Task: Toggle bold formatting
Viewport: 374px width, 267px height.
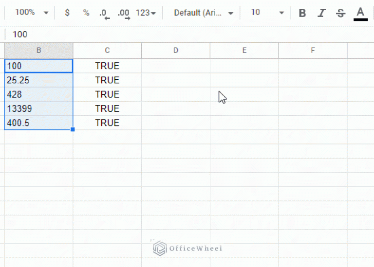Action: 302,13
